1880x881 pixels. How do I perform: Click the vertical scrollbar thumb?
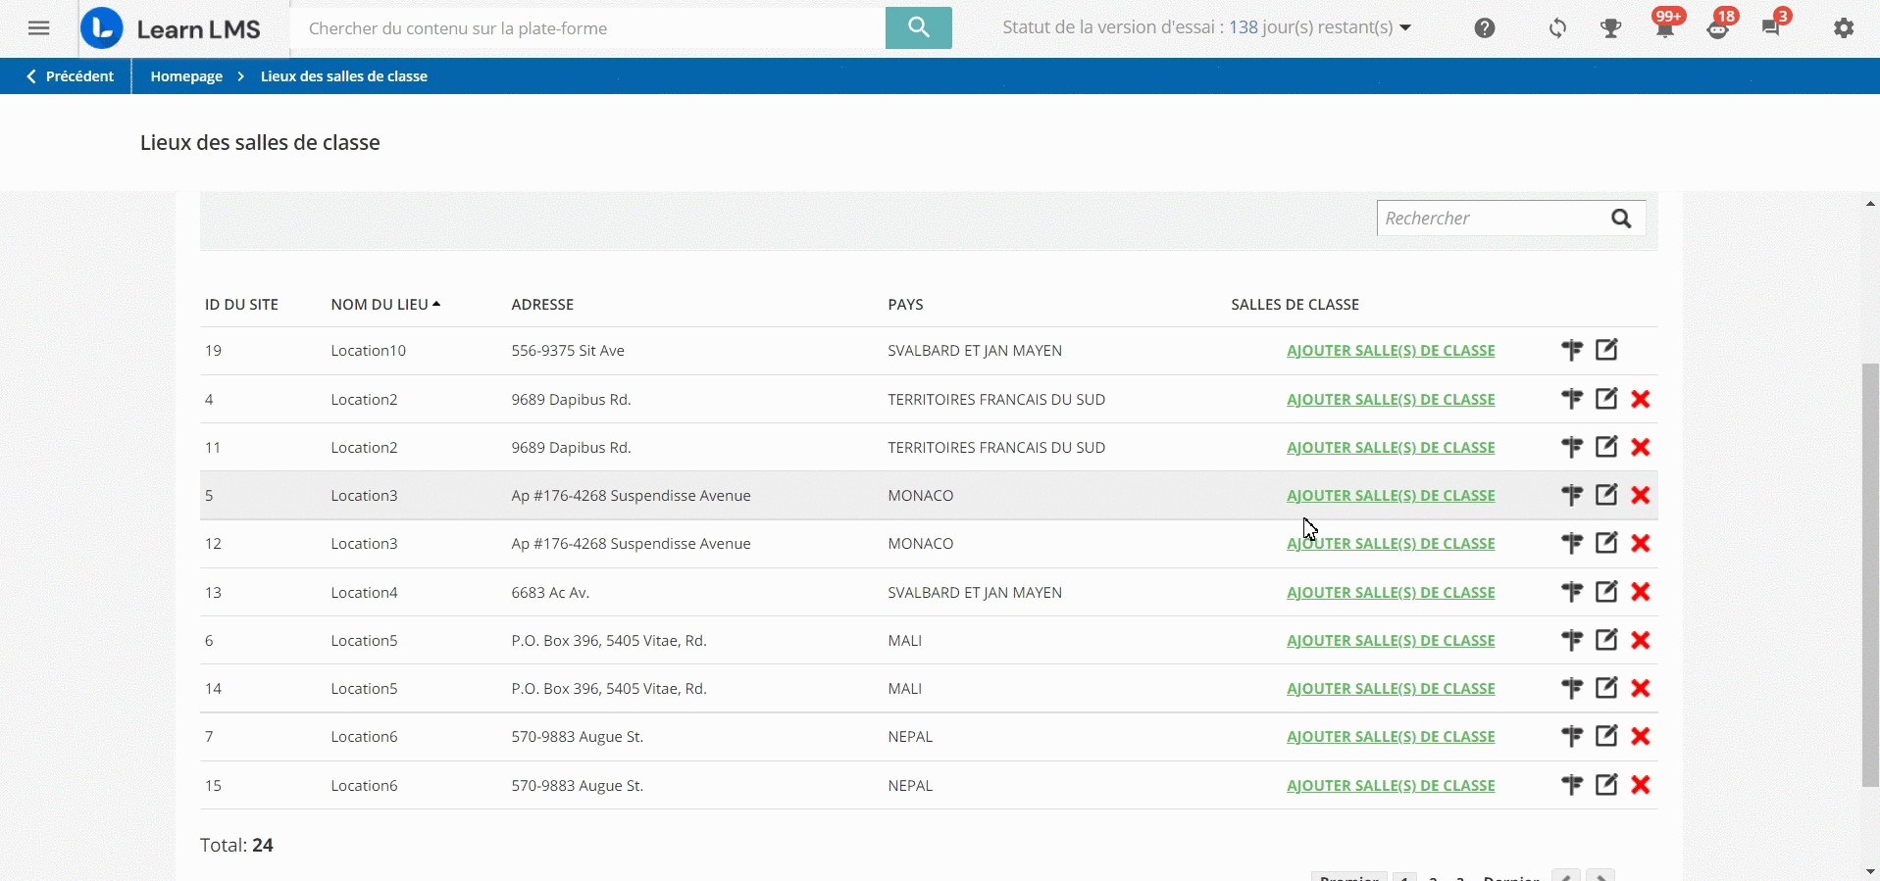(1870, 575)
